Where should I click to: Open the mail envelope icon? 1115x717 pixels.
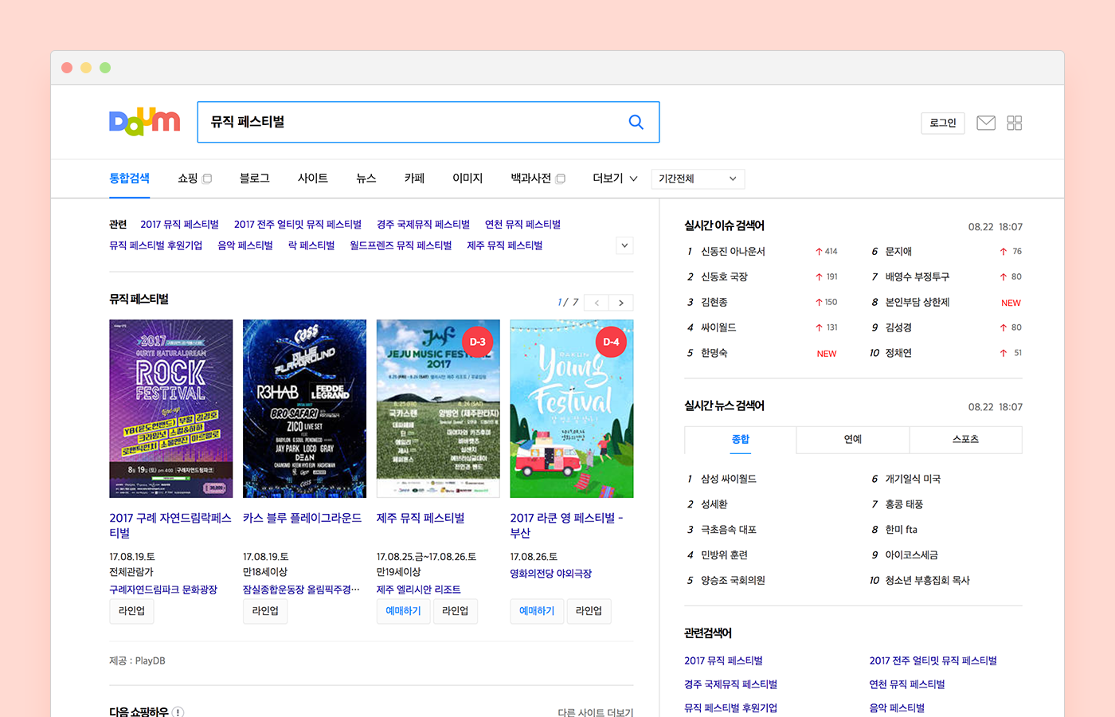pyautogui.click(x=986, y=123)
